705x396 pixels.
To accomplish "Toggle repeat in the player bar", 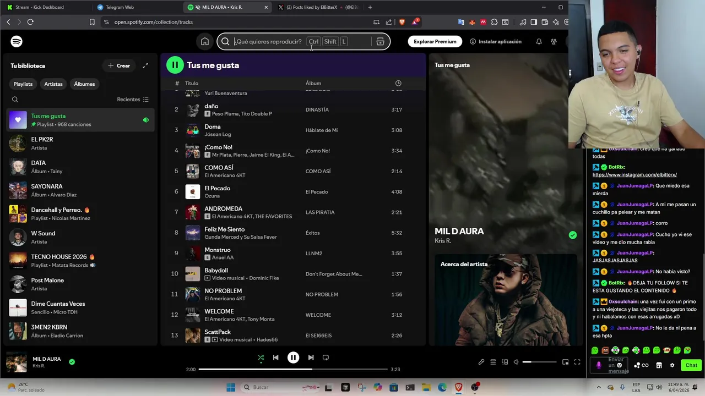I will [x=326, y=358].
